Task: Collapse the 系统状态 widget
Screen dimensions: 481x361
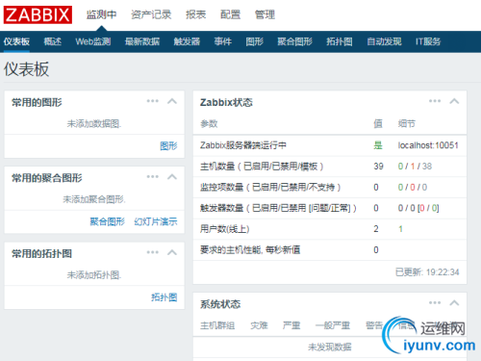Action: tap(454, 303)
